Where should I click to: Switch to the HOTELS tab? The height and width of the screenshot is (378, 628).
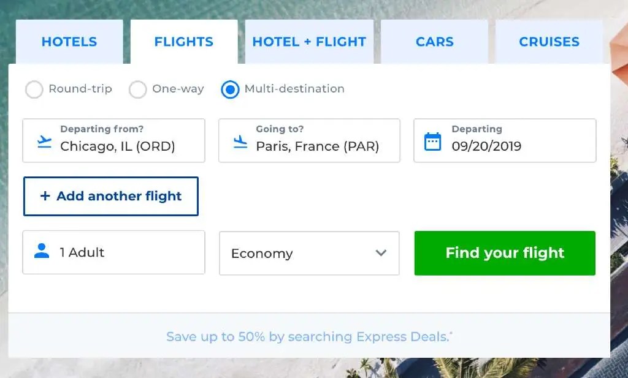(x=69, y=42)
